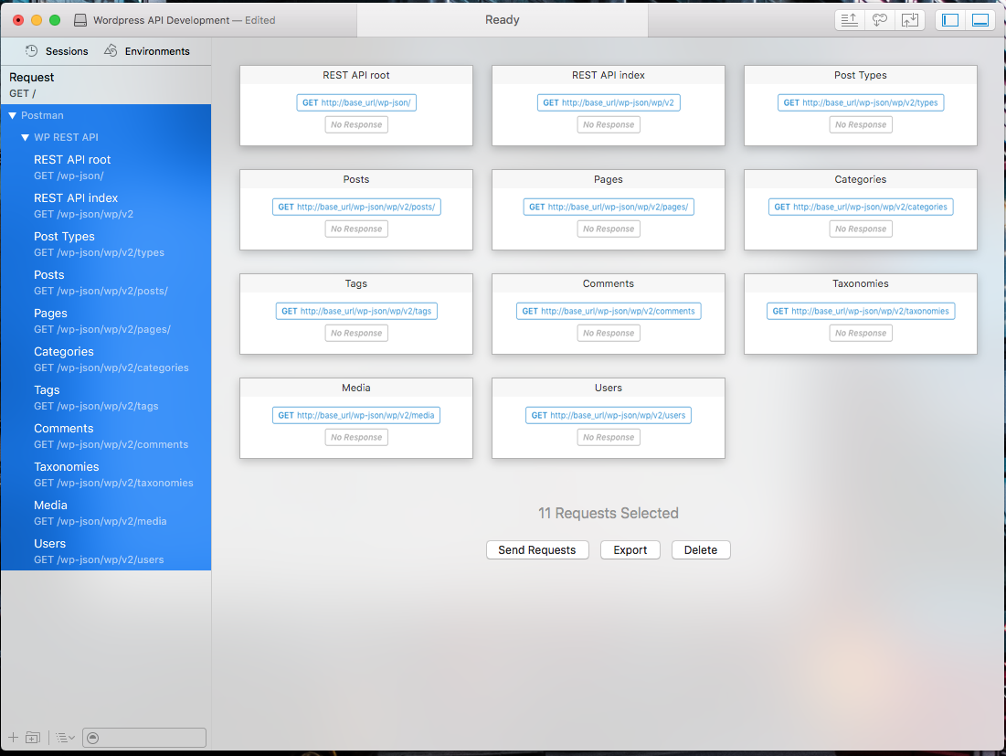Toggle the bottom panel visibility

(x=980, y=20)
